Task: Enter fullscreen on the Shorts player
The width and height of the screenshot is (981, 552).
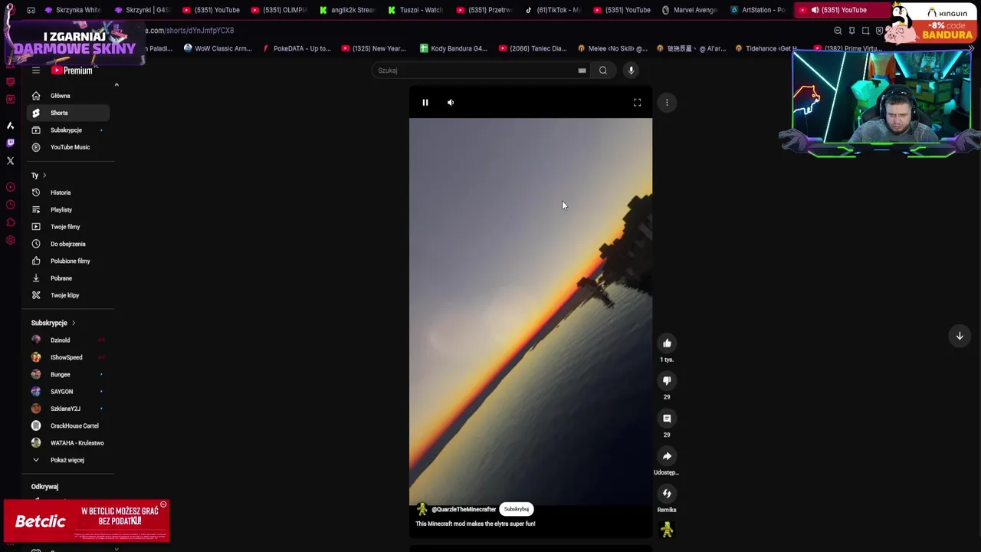Action: click(637, 103)
